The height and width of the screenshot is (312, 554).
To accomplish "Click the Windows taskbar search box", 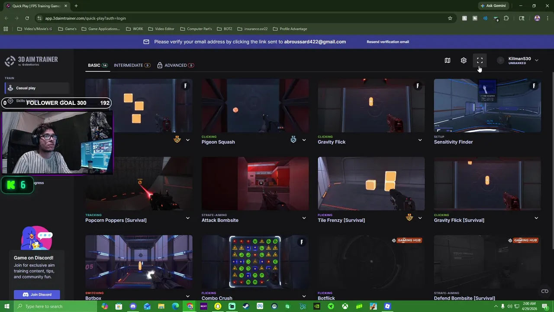I will [55, 306].
